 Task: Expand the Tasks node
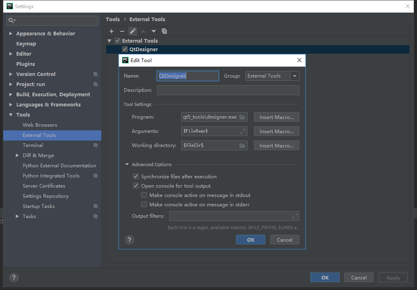pyautogui.click(x=17, y=216)
